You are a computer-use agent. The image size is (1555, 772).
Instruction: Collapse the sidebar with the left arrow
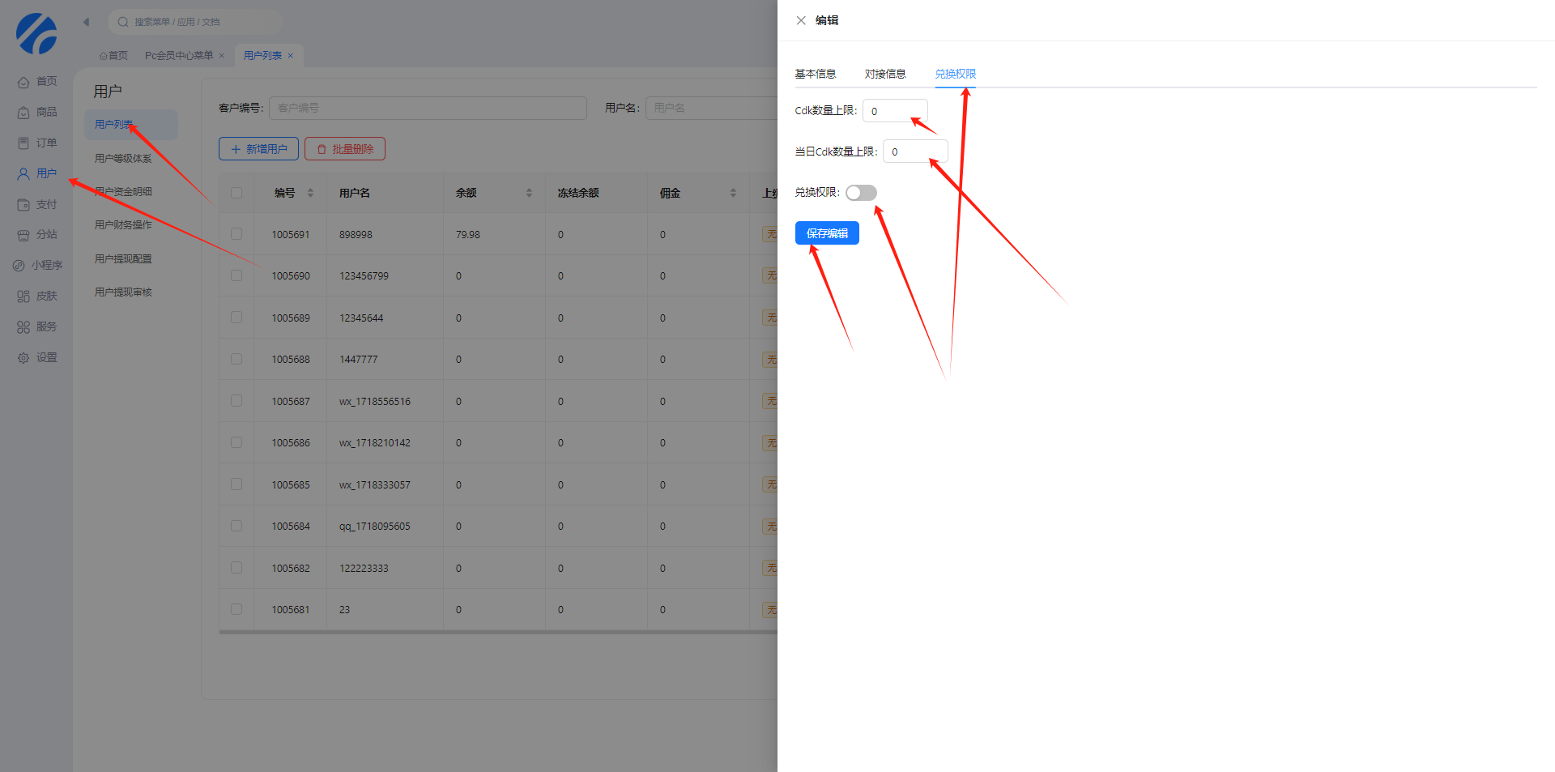tap(87, 22)
